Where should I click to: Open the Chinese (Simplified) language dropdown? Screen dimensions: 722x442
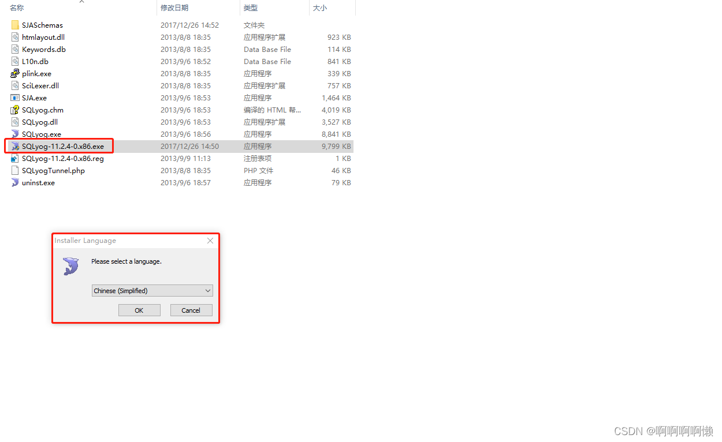point(152,291)
